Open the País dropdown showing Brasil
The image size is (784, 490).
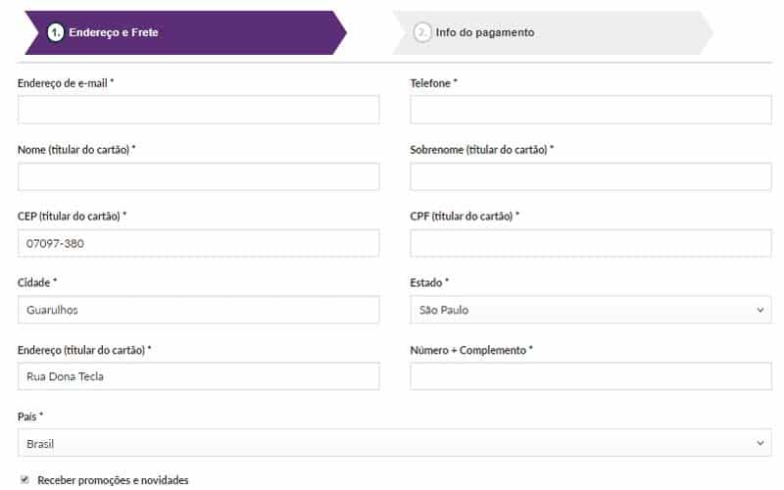(395, 443)
